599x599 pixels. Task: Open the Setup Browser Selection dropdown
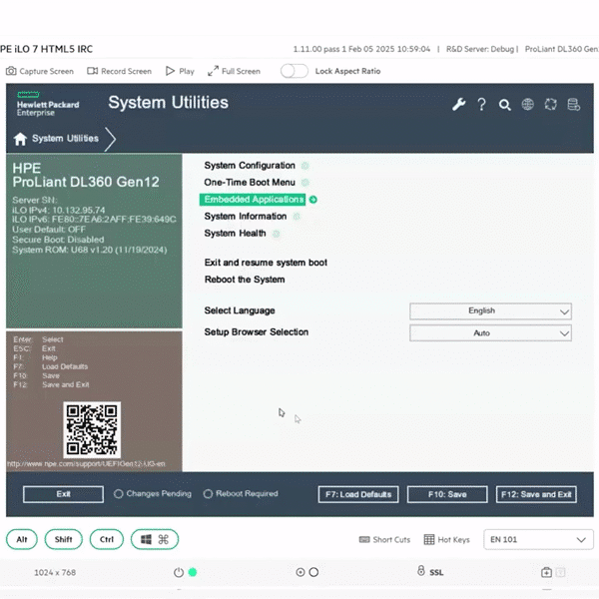click(x=490, y=333)
